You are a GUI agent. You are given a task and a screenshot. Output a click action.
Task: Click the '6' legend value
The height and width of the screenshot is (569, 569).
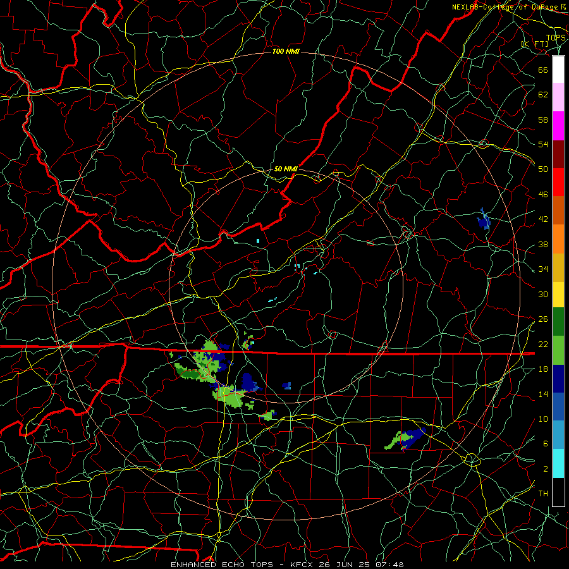(546, 444)
